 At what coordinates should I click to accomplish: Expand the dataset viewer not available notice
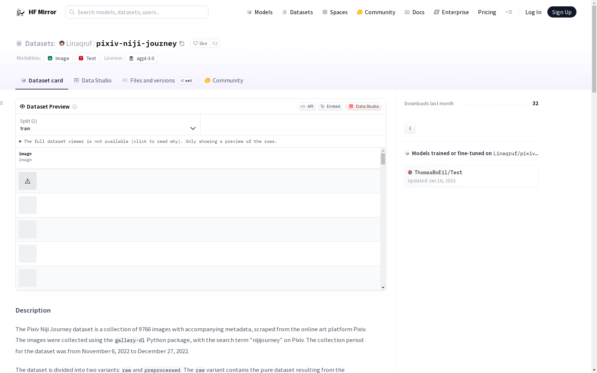pyautogui.click(x=148, y=141)
